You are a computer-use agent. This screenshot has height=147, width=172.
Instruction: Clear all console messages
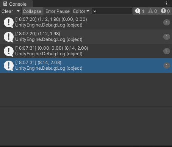(7, 11)
